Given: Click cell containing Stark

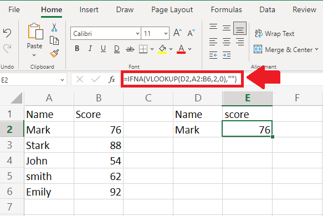Looking at the screenshot, I should [49, 145].
